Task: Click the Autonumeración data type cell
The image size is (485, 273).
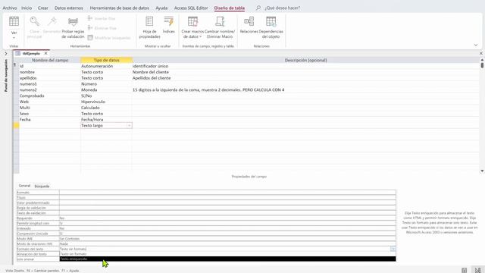Action: (x=106, y=66)
